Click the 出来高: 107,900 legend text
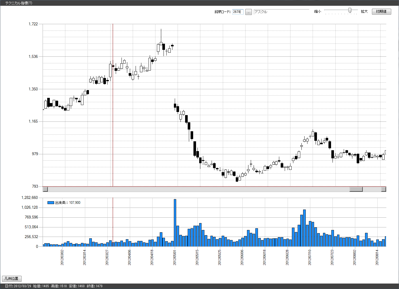 click(x=68, y=203)
